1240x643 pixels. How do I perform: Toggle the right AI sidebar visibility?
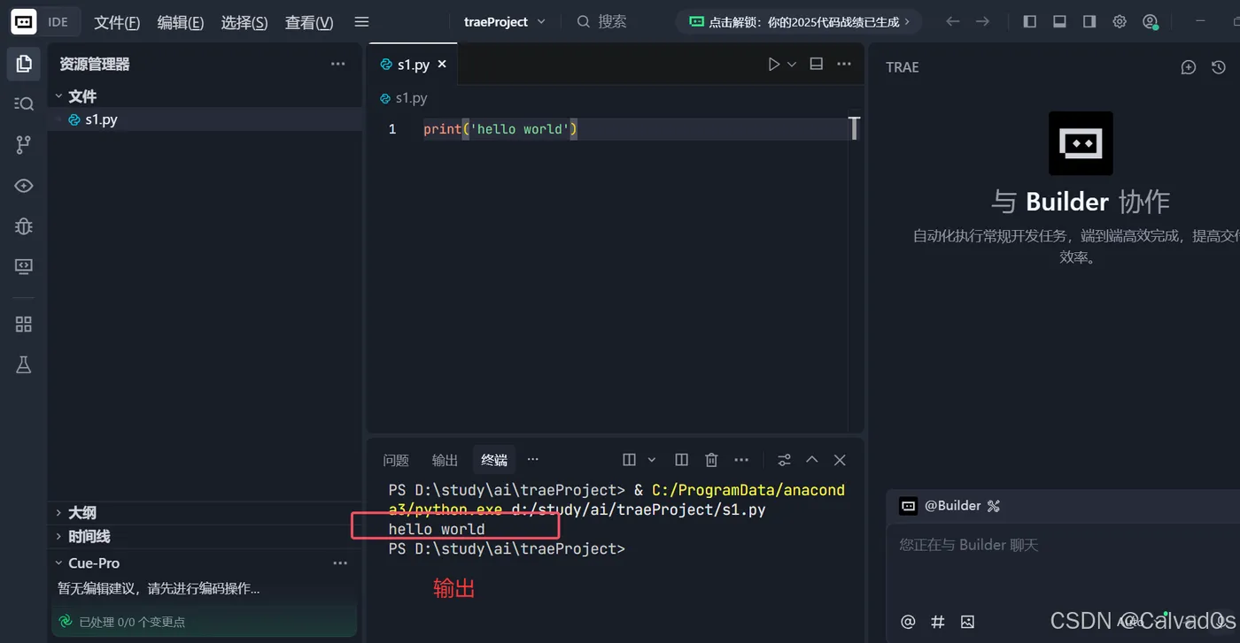(1089, 21)
